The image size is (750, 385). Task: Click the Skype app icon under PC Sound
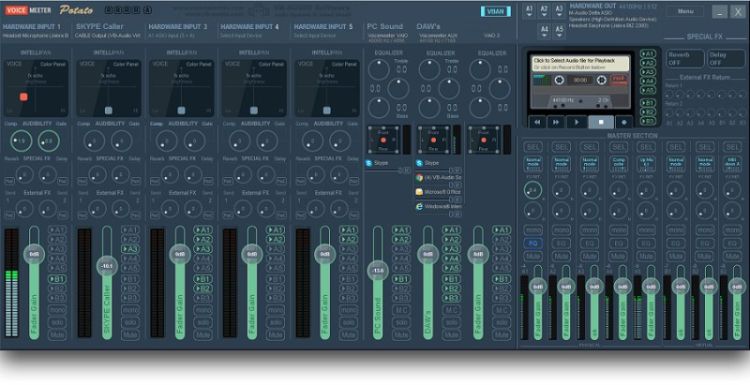point(369,163)
